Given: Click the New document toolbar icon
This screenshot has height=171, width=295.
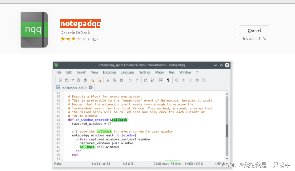Looking at the screenshot, I should coord(60,80).
